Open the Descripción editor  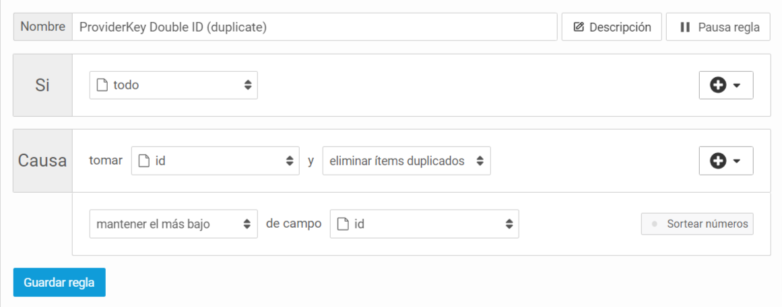click(612, 27)
